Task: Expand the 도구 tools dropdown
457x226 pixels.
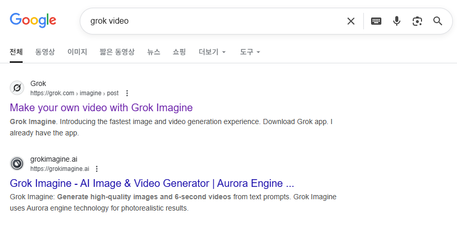Action: [x=250, y=52]
